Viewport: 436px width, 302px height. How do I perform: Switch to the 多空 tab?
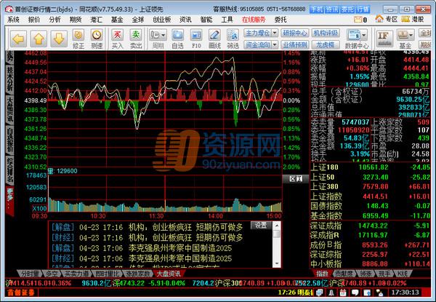(52, 274)
